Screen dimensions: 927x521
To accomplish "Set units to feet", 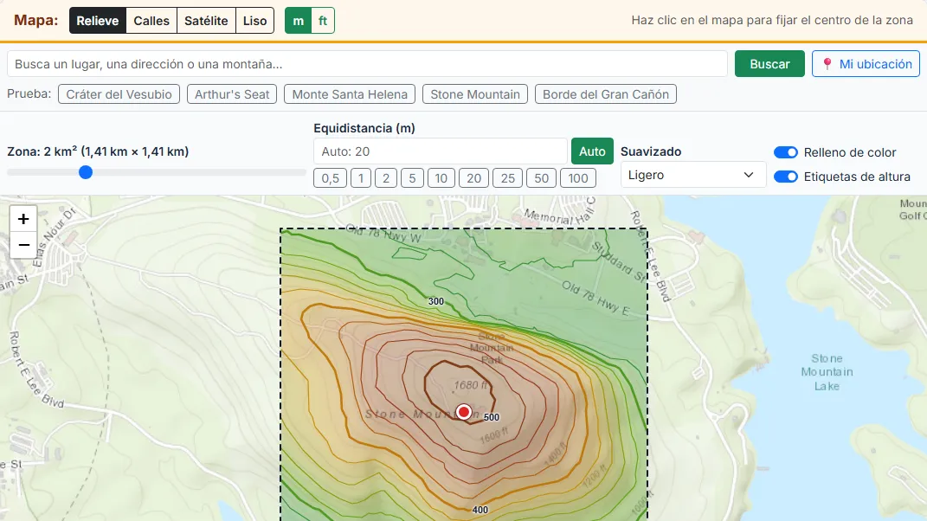I will [323, 21].
